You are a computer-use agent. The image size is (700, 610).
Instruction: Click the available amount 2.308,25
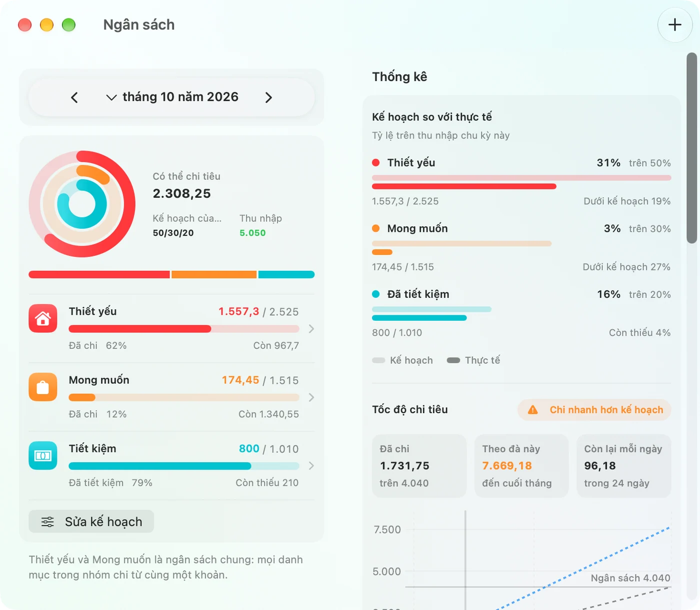182,193
